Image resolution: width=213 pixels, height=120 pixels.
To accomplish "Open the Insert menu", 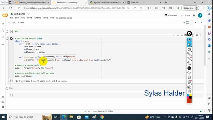I will tap(29, 18).
